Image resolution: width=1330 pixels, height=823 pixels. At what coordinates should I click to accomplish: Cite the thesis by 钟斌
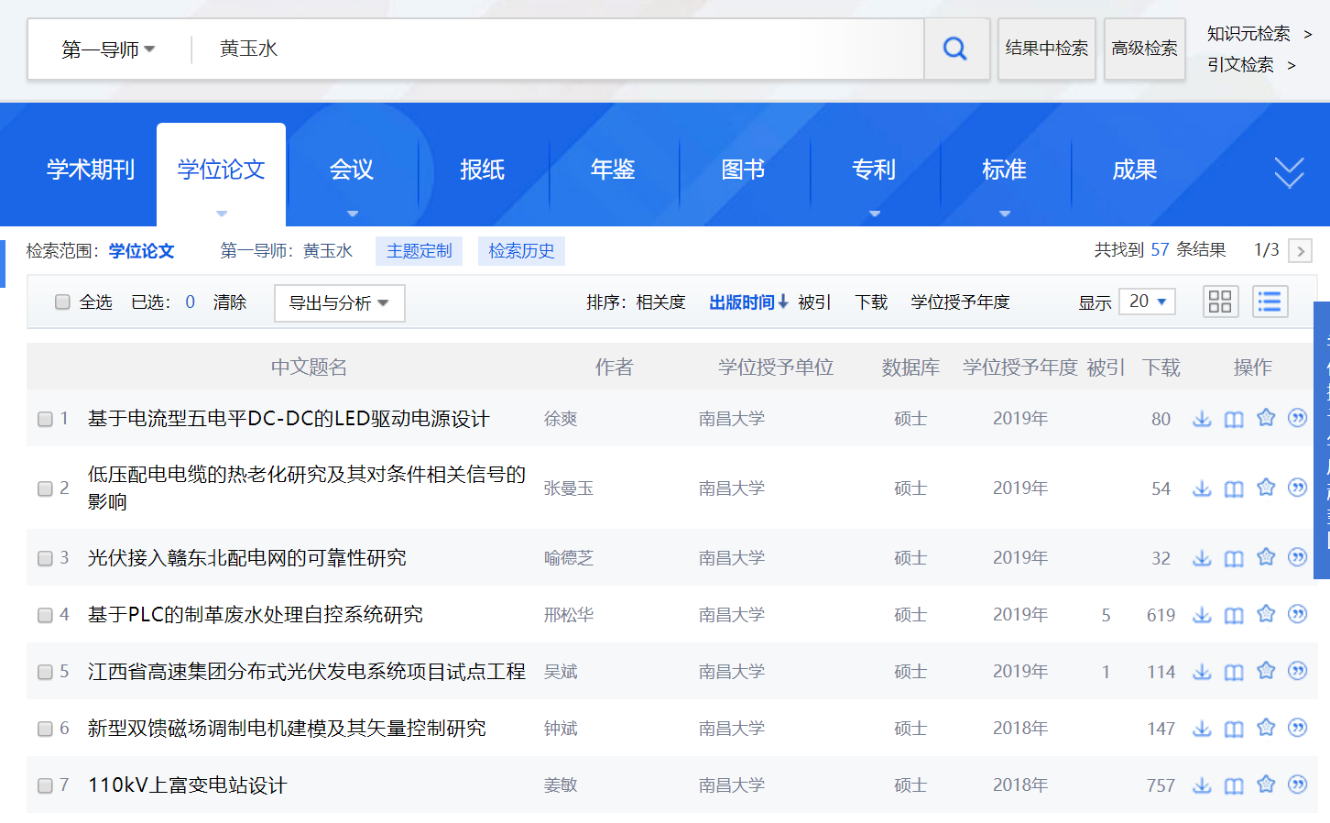tap(1297, 728)
